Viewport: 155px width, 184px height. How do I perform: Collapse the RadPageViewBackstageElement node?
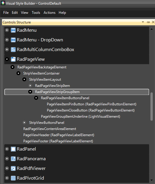click(x=12, y=67)
